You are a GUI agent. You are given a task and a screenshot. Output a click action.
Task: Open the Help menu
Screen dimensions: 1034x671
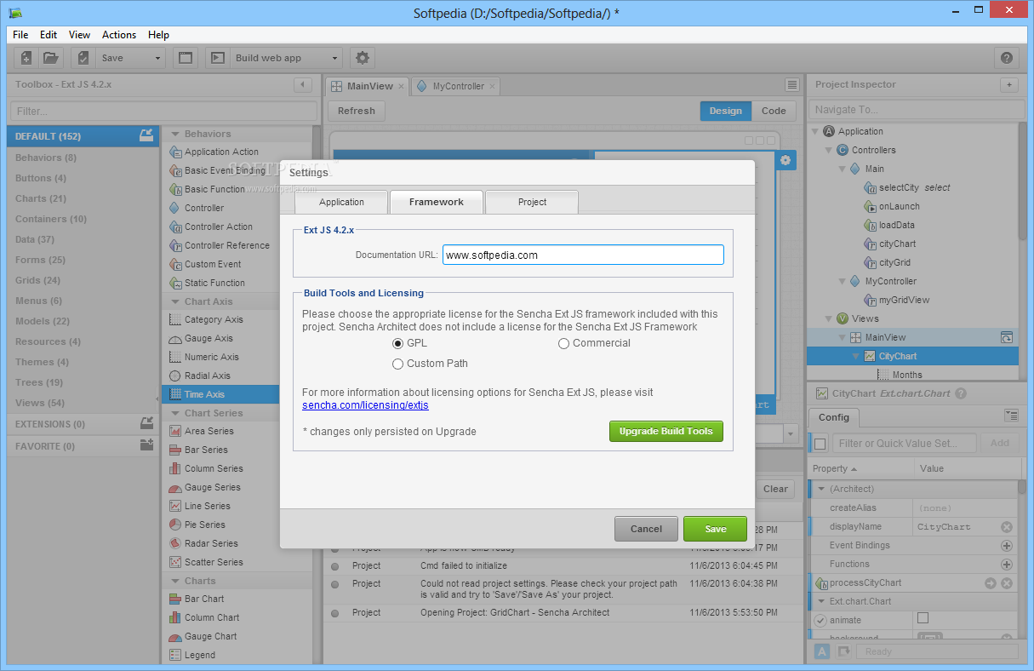158,35
